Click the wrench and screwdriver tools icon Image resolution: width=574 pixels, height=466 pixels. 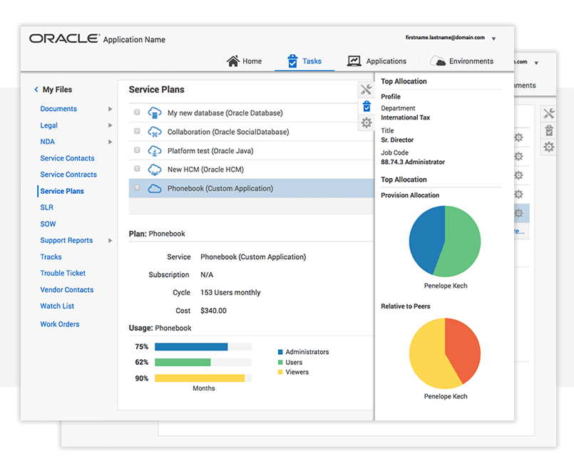click(366, 90)
